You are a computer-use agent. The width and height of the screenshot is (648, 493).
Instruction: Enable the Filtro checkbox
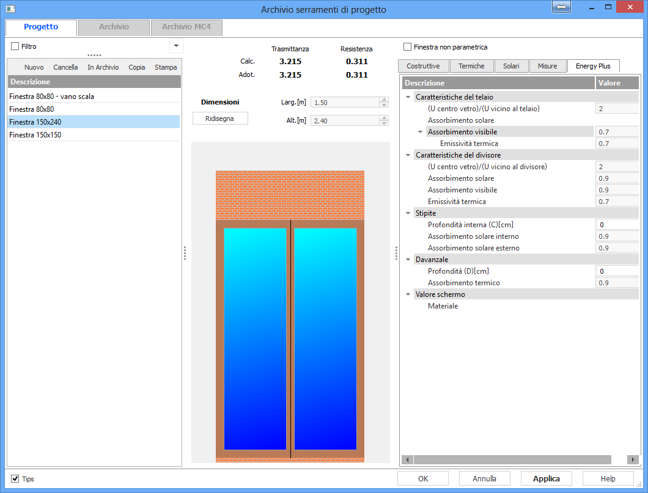15,46
